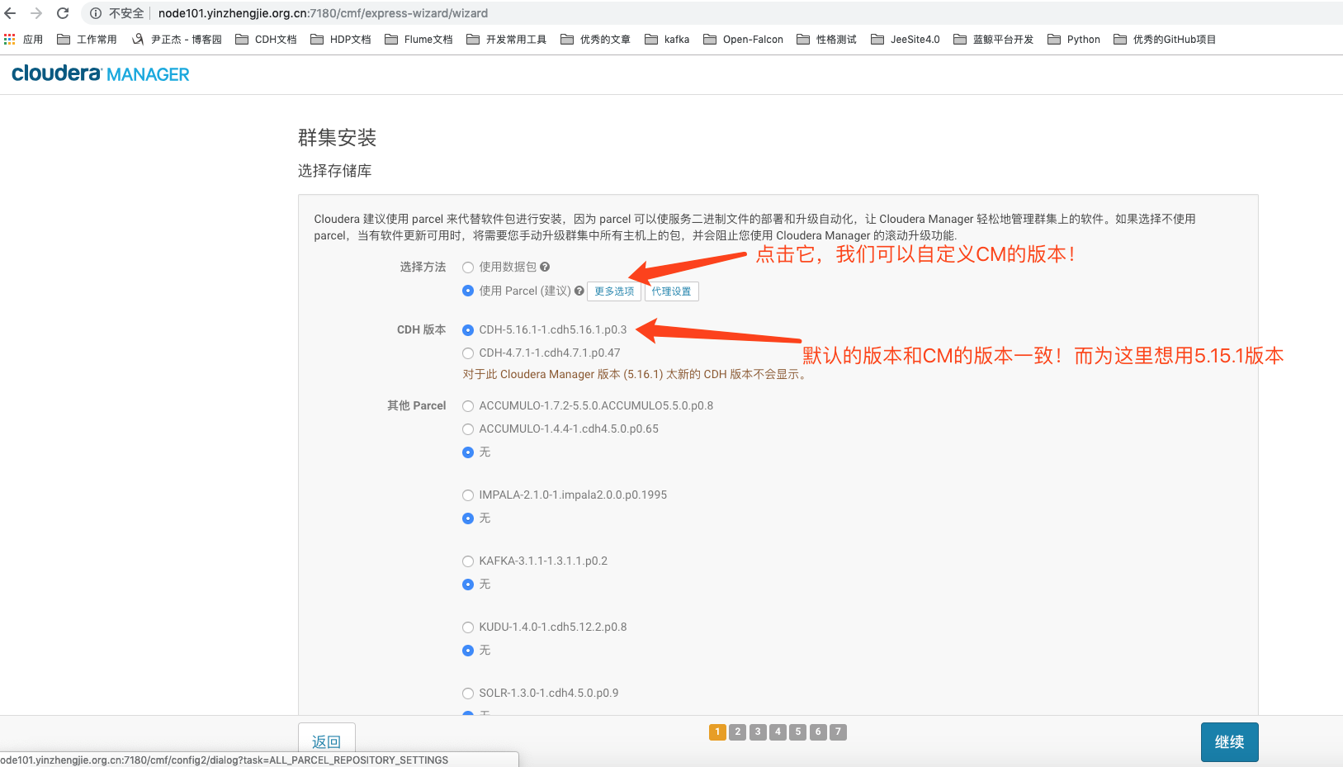
Task: Open the 优秀的文章 bookmark folder
Action: click(595, 39)
